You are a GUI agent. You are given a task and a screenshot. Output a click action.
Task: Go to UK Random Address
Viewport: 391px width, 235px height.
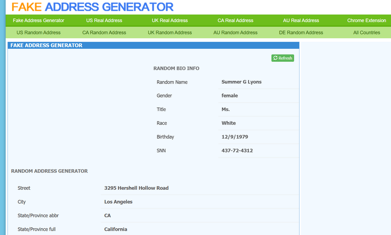[x=170, y=33]
